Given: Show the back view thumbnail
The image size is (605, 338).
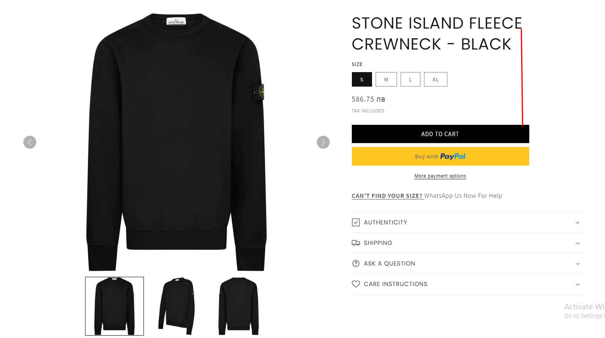Looking at the screenshot, I should coord(238,306).
